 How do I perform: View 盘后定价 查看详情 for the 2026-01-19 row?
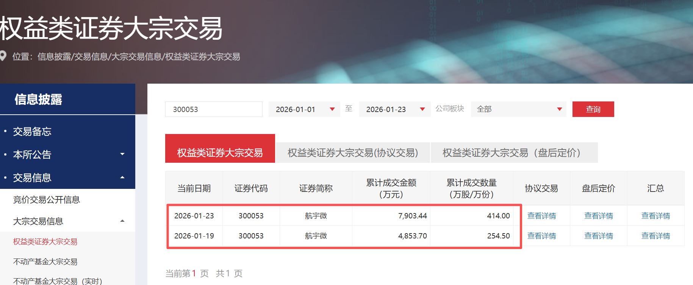(x=599, y=236)
